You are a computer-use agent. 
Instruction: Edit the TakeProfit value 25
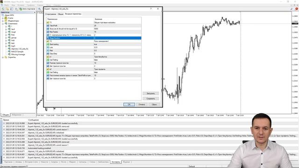[x=117, y=26]
